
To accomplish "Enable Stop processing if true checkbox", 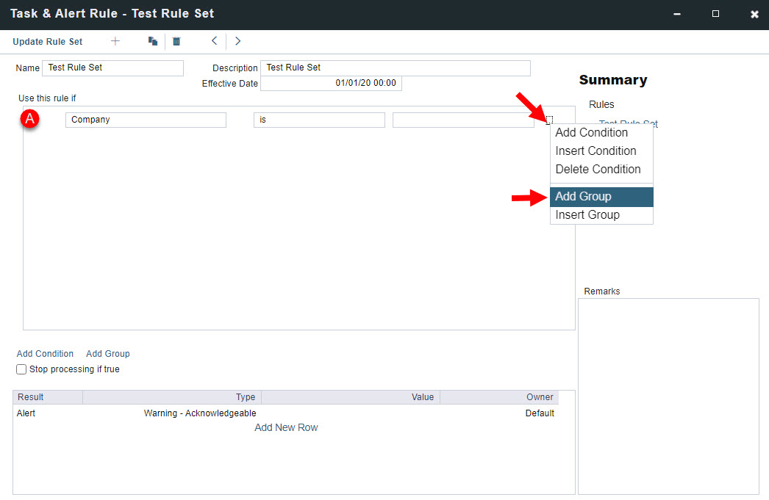I will click(x=21, y=369).
